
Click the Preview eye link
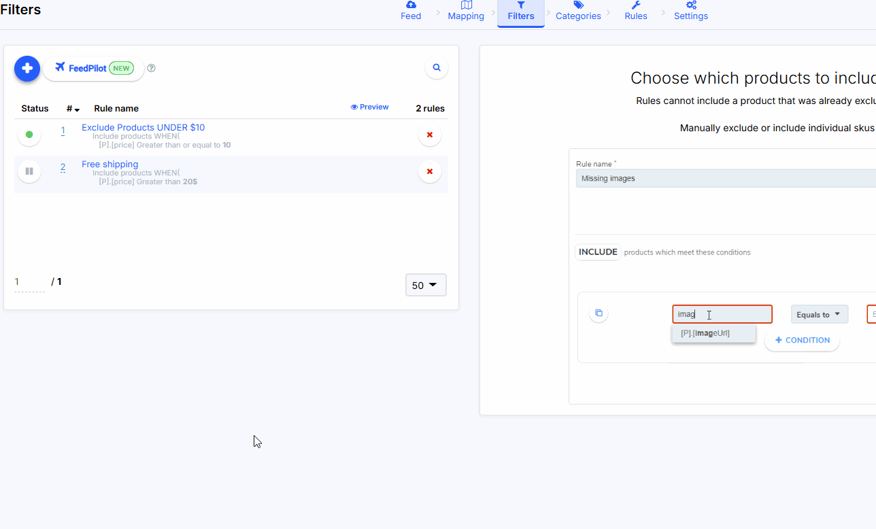(x=369, y=107)
